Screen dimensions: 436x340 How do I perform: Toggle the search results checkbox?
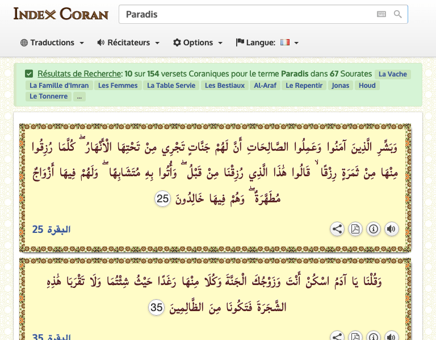[x=29, y=74]
